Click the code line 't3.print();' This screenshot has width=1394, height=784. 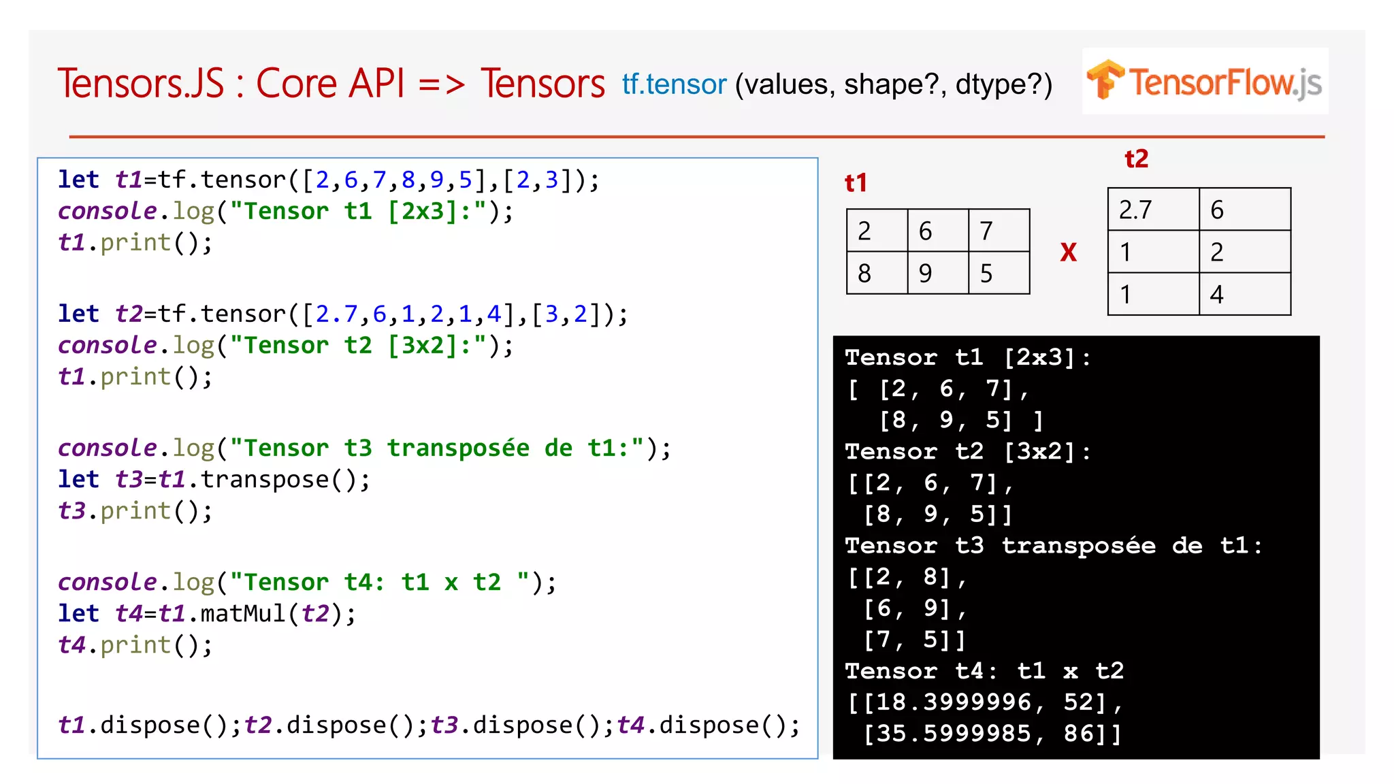pos(135,510)
